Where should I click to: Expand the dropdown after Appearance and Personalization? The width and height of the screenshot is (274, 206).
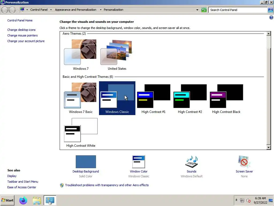[101, 10]
